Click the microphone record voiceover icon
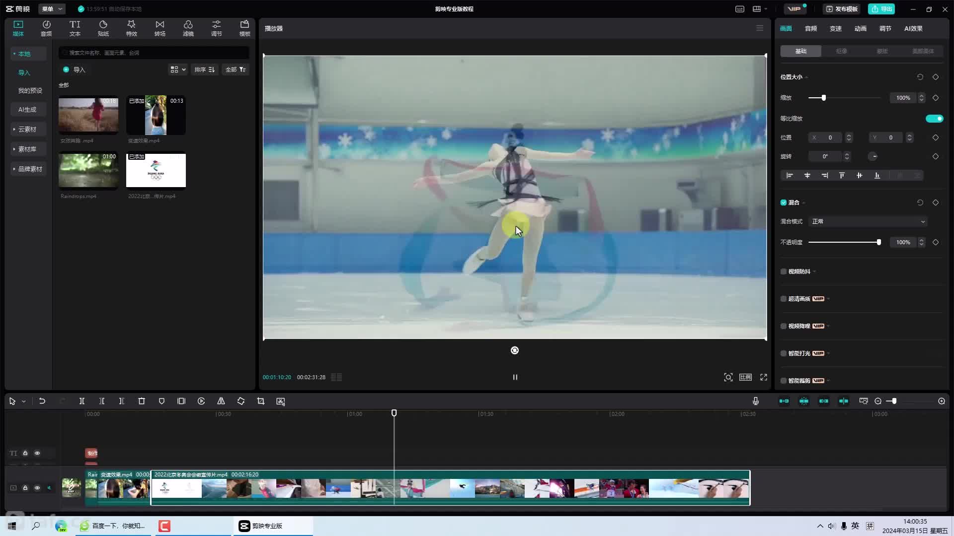Screen dimensions: 954x536 (755, 401)
